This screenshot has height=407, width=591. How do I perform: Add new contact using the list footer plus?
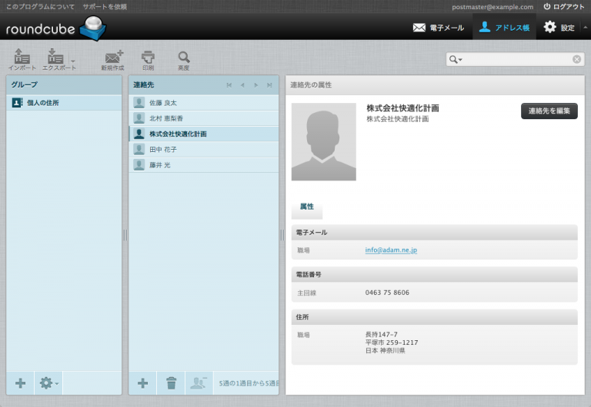click(142, 382)
